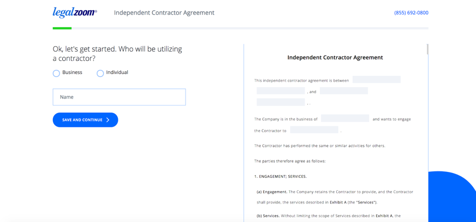Grab the document preview scrollbar thumb
The width and height of the screenshot is (476, 222).
click(427, 50)
